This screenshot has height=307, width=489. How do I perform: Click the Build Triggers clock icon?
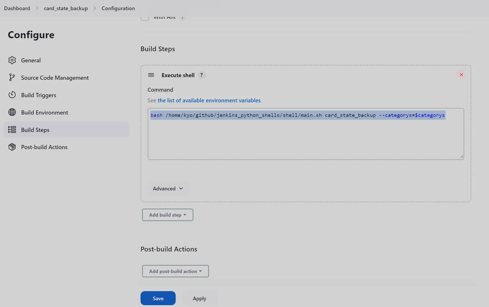click(12, 95)
